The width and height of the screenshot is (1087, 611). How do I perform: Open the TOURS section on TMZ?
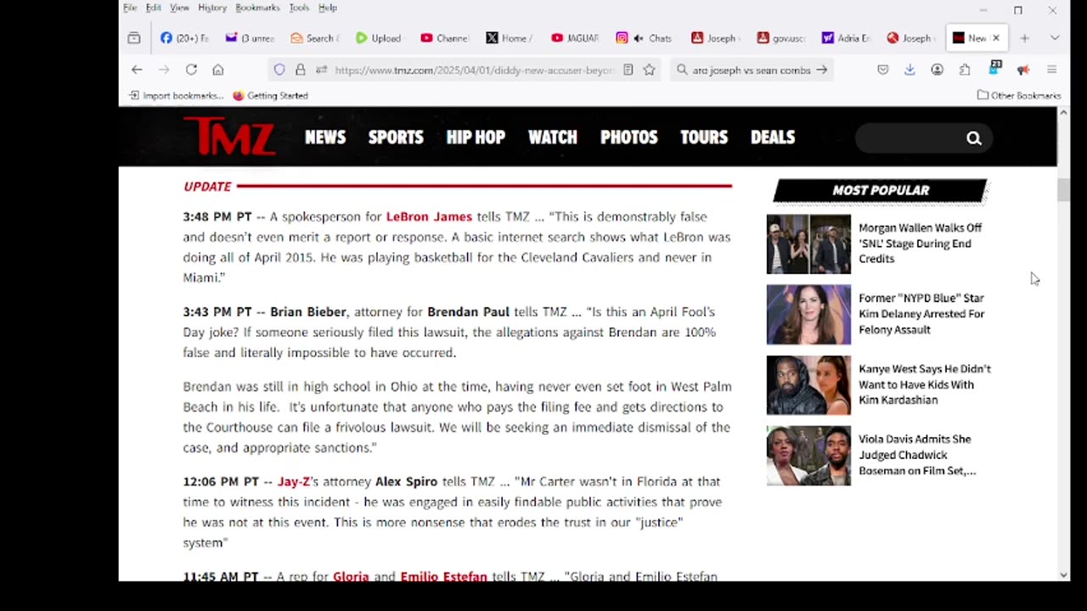pyautogui.click(x=704, y=137)
